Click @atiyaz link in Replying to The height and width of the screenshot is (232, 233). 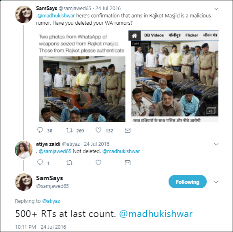pyautogui.click(x=51, y=201)
